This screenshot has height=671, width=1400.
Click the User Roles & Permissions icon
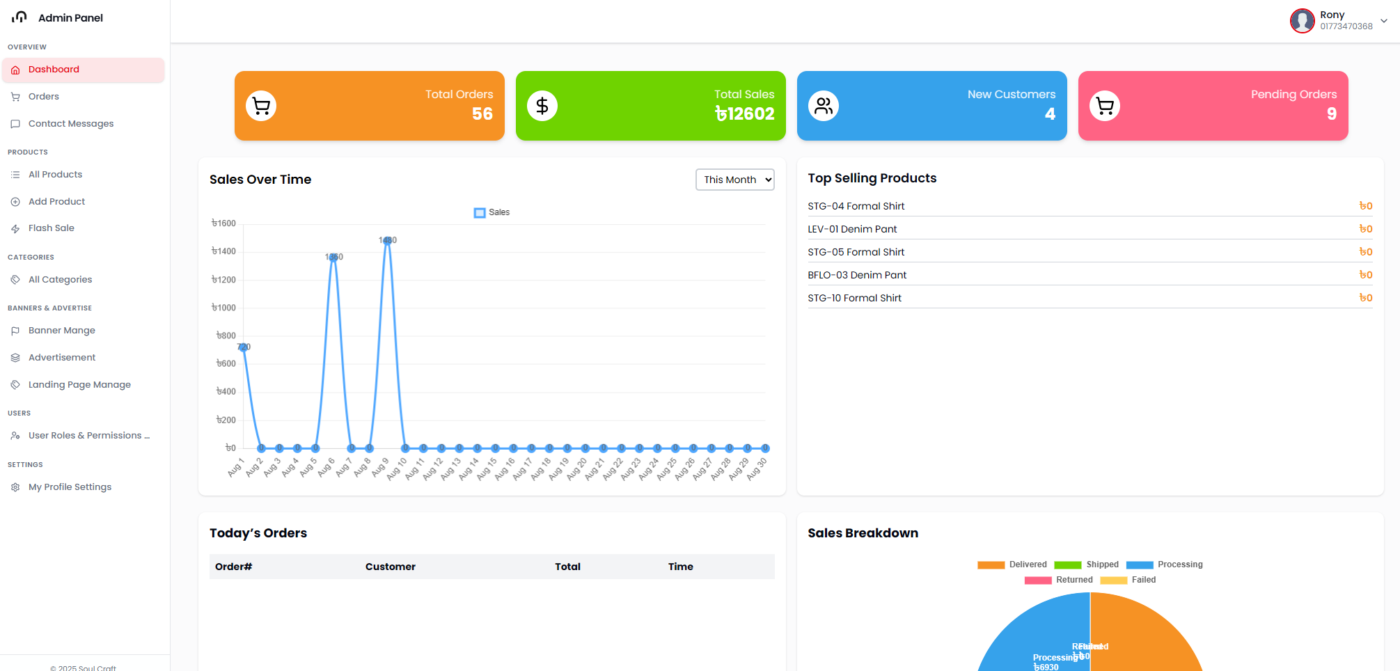click(x=15, y=436)
